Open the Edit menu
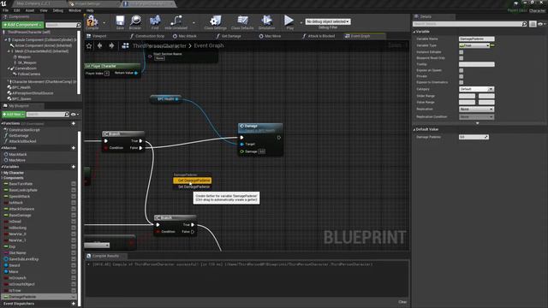This screenshot has height=308, width=548. coord(17,10)
